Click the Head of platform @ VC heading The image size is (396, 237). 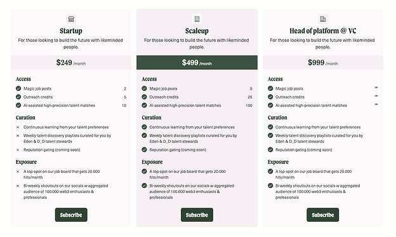tap(323, 31)
